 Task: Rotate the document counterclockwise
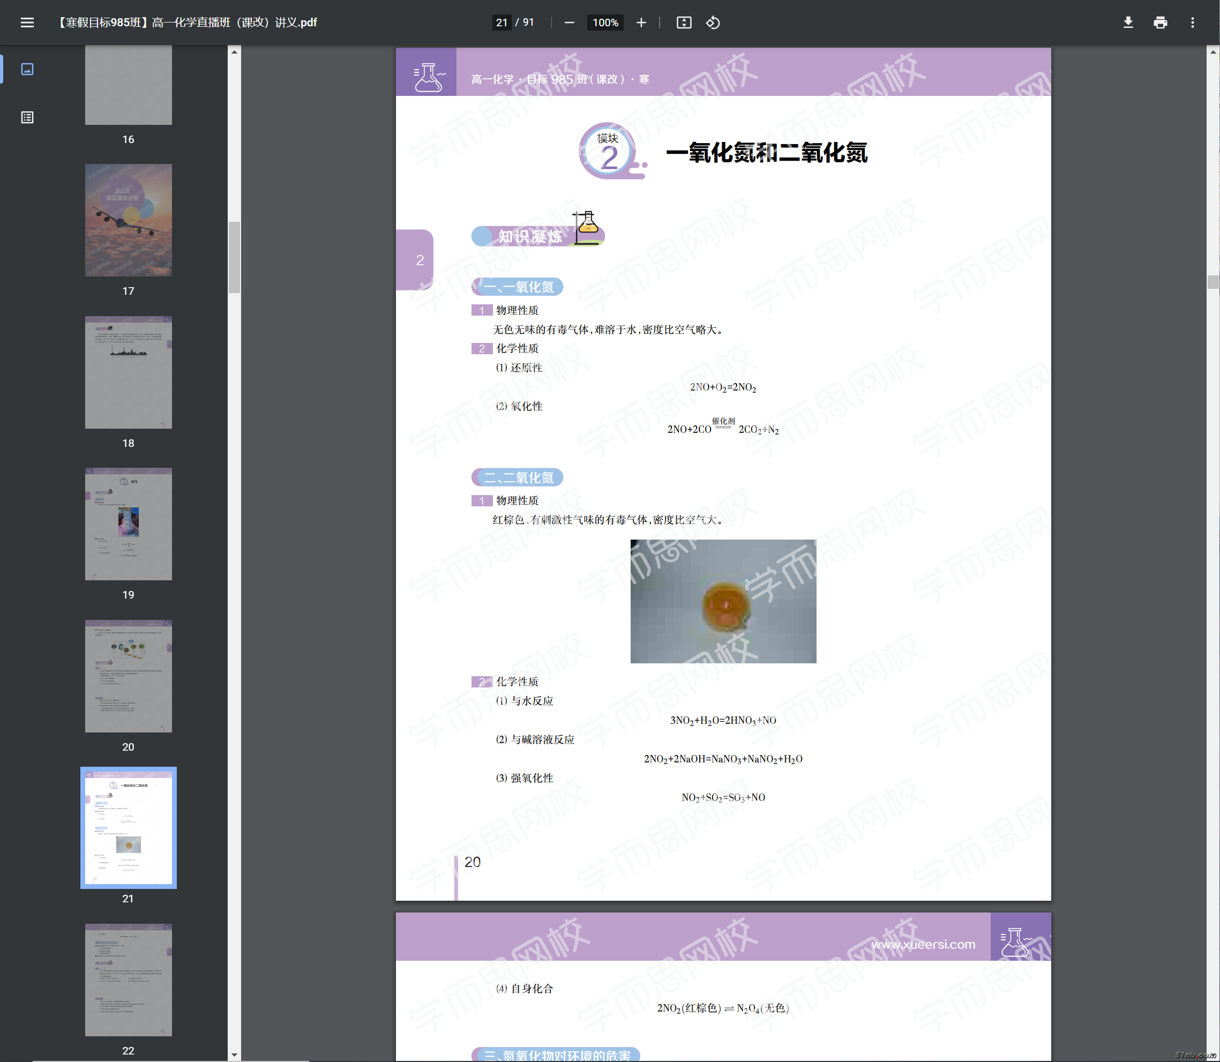713,23
